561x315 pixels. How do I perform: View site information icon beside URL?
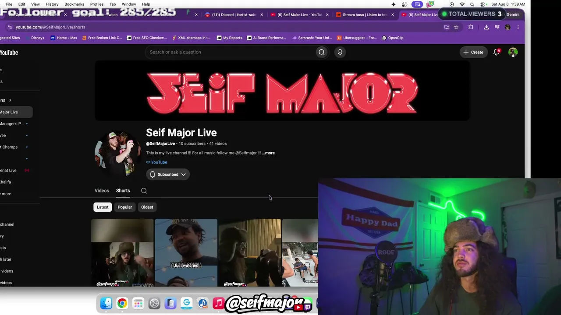(10, 27)
